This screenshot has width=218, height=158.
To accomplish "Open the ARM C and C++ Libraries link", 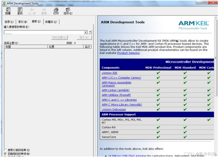I will pyautogui.click(x=119, y=100).
